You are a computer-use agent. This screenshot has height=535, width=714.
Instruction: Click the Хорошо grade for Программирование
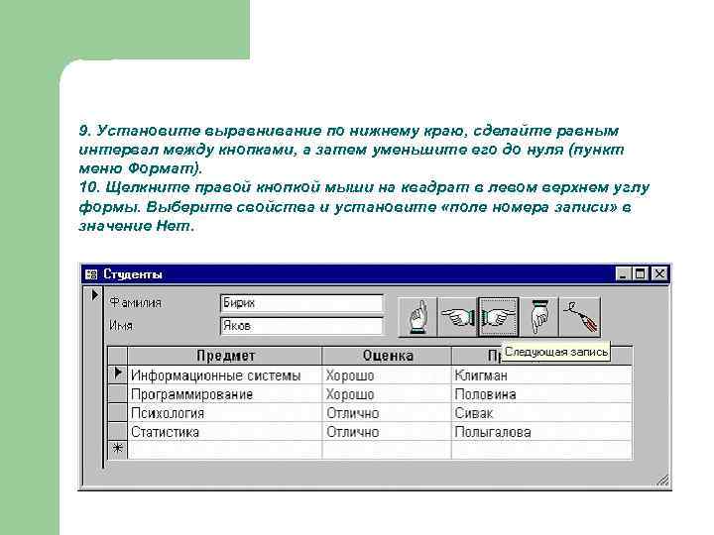click(x=387, y=394)
